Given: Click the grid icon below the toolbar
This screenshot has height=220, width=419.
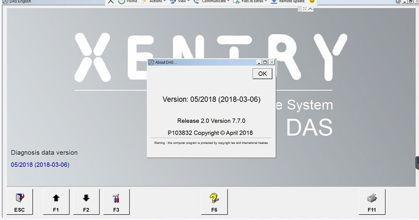Looking at the screenshot, I should coord(300,9).
